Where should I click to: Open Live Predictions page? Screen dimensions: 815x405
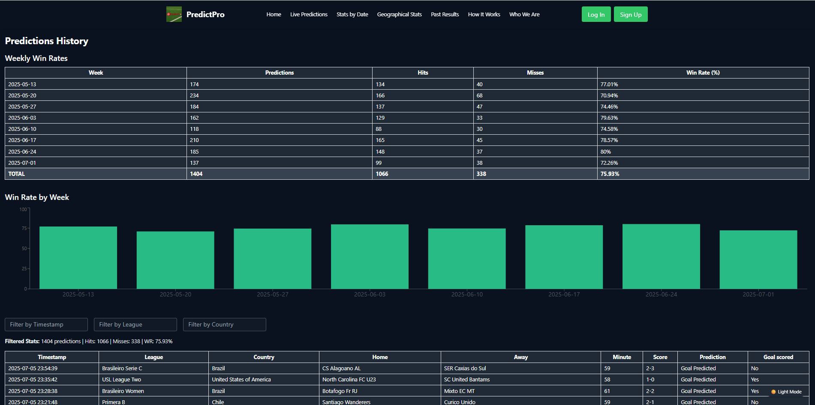(309, 14)
